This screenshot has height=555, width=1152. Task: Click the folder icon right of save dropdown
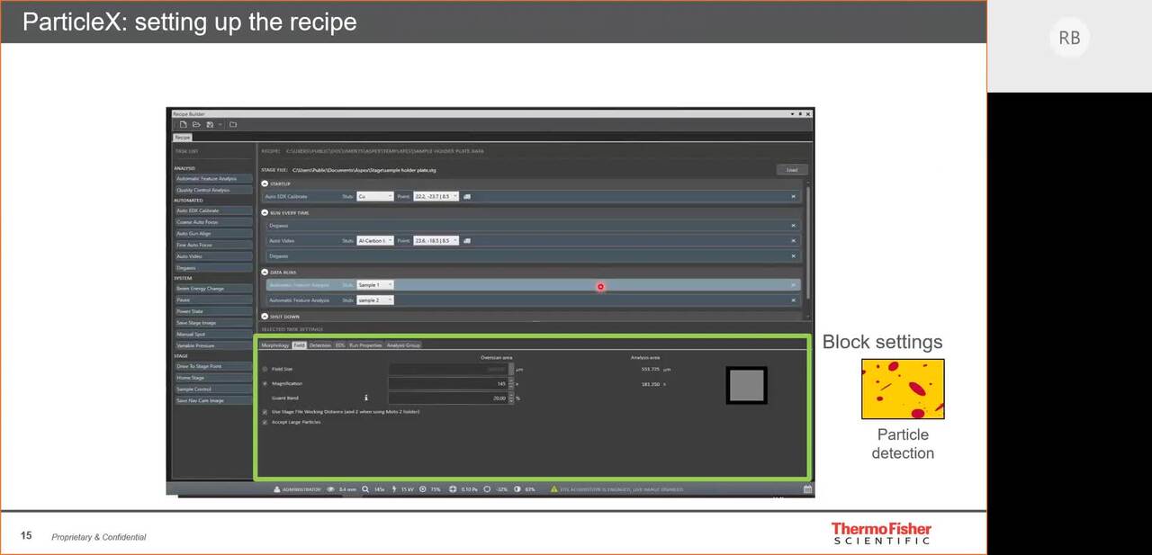232,124
